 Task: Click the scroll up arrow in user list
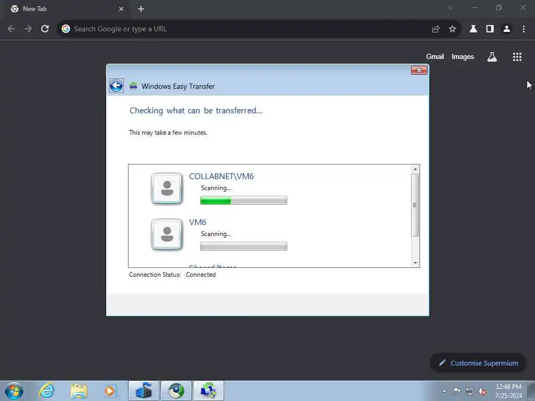415,169
